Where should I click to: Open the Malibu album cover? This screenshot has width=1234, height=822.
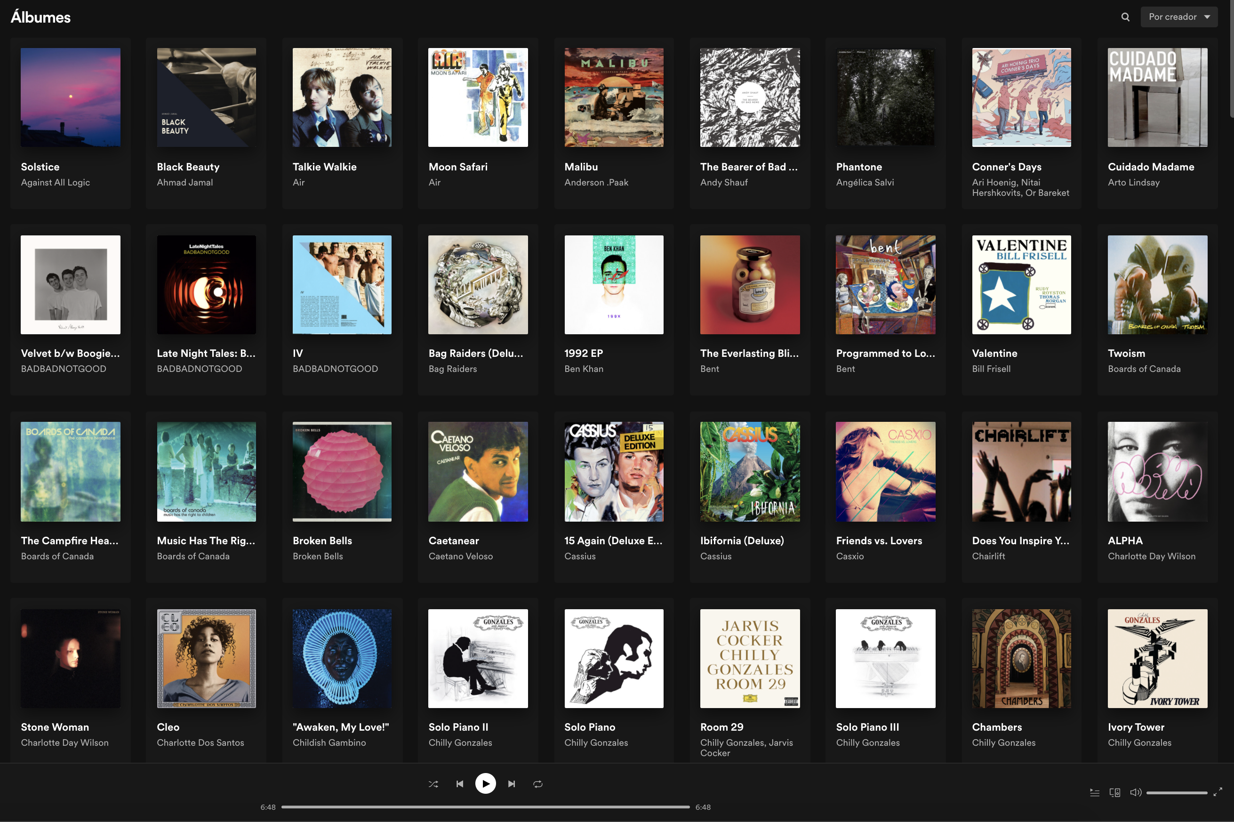[614, 97]
